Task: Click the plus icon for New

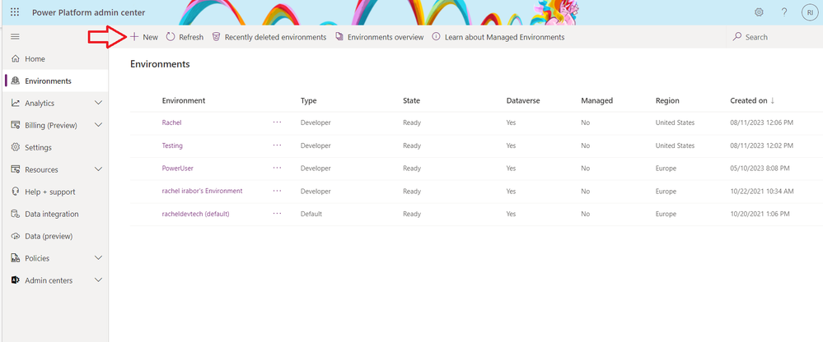Action: coord(134,37)
